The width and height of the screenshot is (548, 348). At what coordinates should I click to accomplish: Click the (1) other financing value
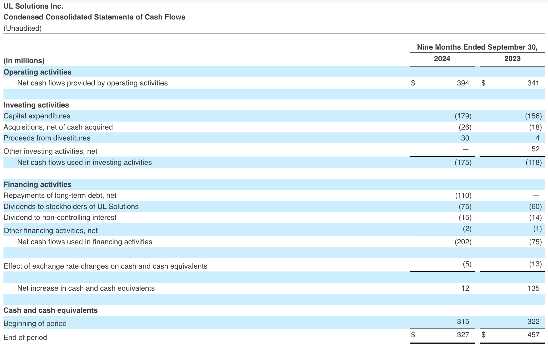pos(538,229)
